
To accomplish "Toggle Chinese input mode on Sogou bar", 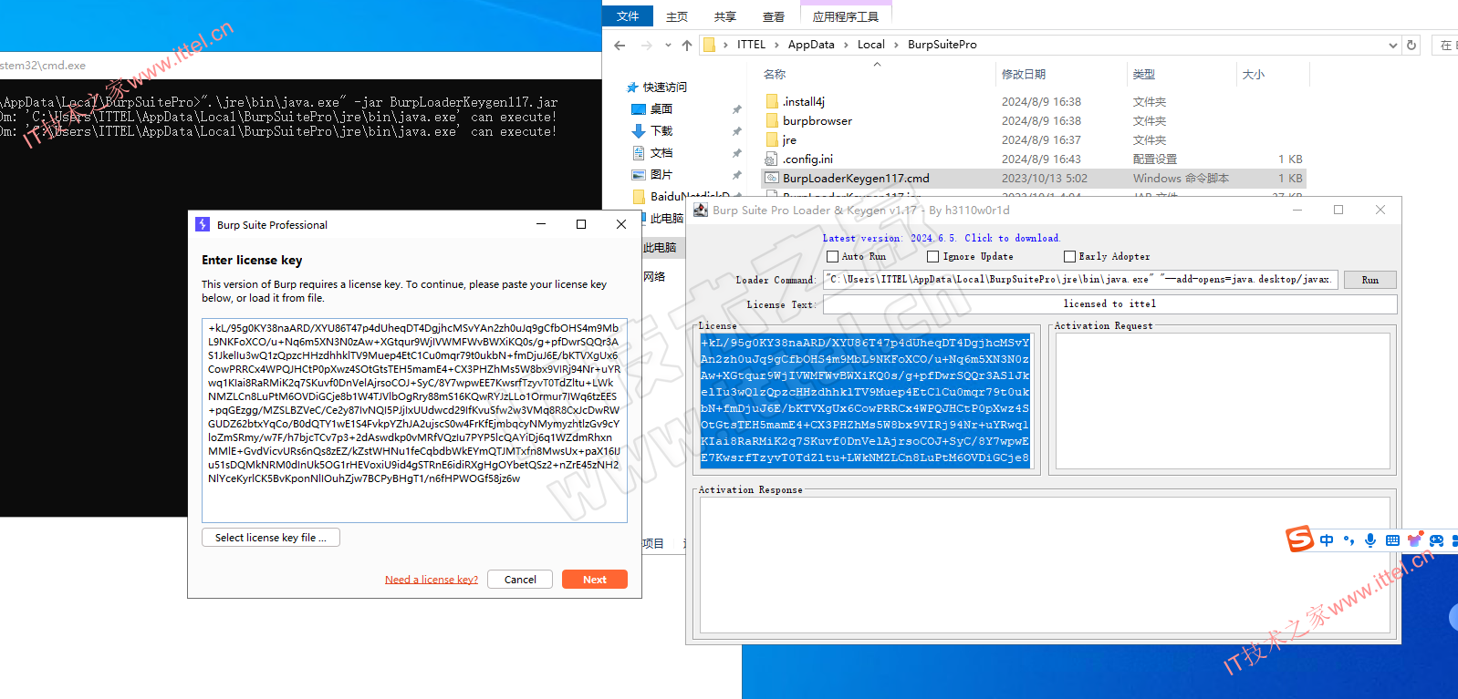I will (1327, 540).
